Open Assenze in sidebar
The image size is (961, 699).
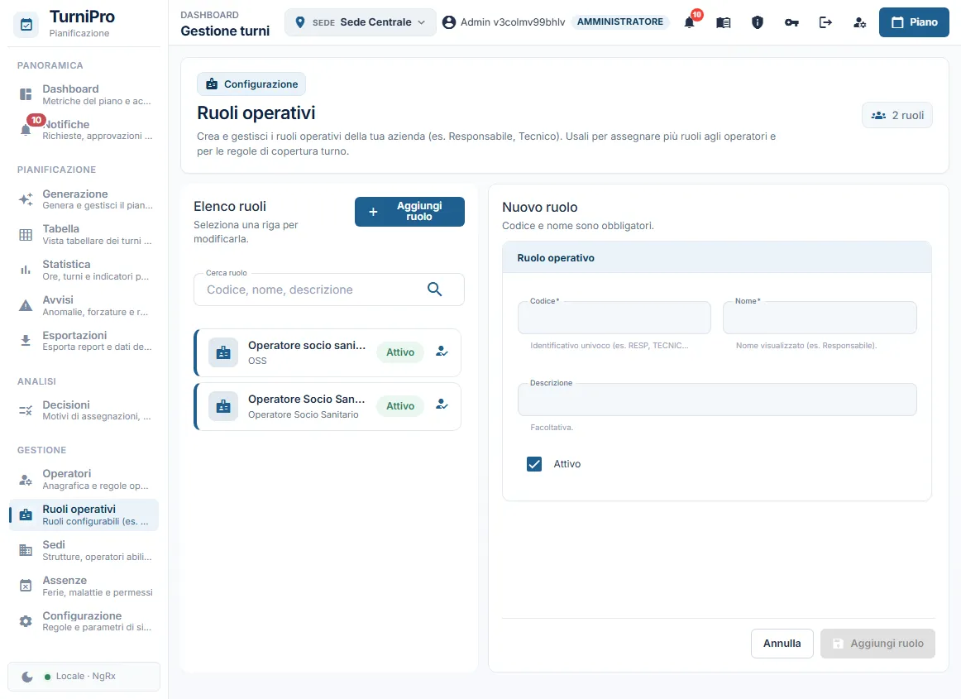coord(84,586)
